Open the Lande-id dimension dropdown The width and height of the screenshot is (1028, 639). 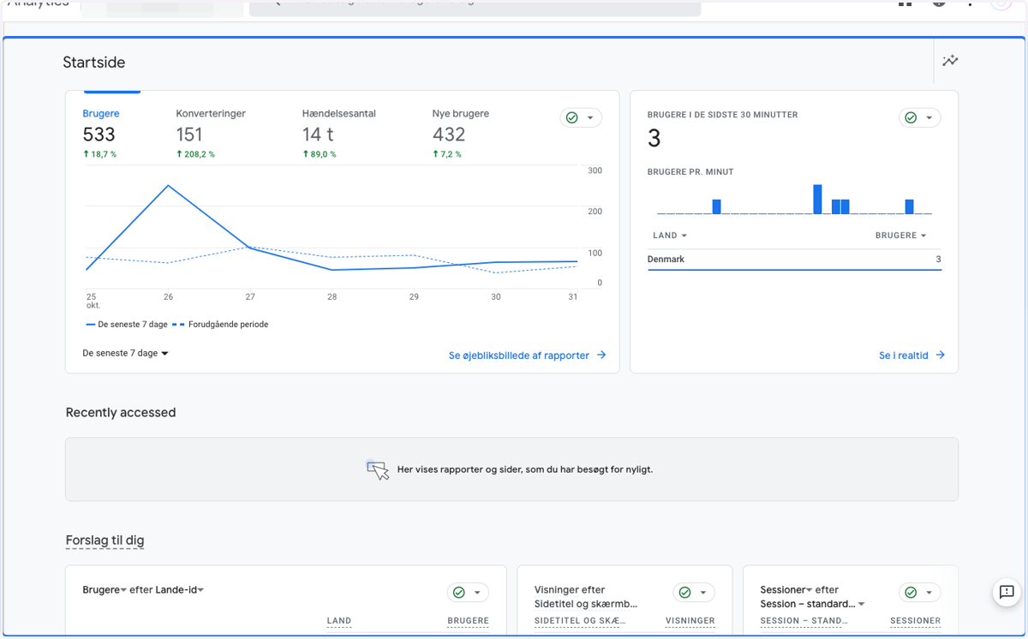pos(179,589)
